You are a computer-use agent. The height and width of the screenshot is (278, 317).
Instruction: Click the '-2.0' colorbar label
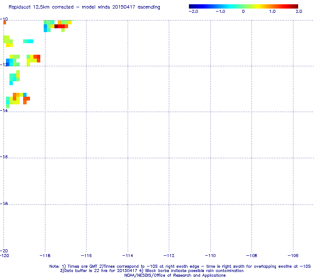click(x=193, y=12)
